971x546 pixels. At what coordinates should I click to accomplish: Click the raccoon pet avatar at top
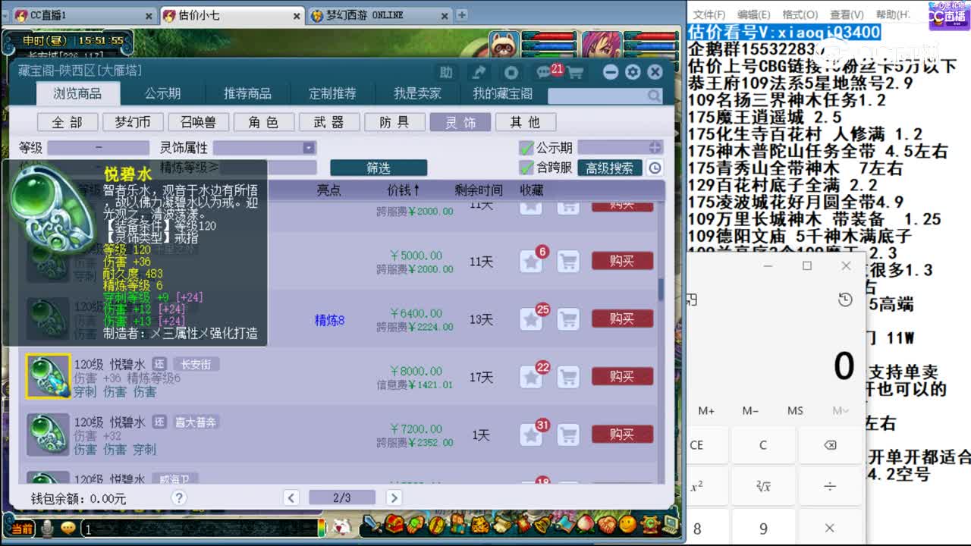coord(503,45)
